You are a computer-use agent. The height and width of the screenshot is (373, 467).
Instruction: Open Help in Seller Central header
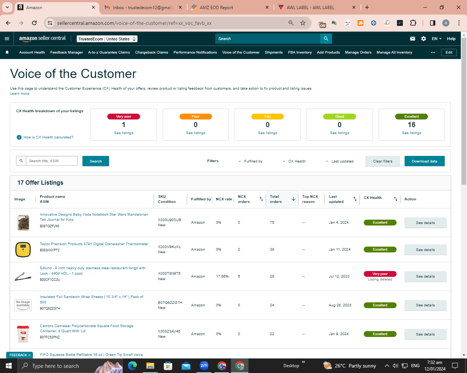(x=451, y=39)
